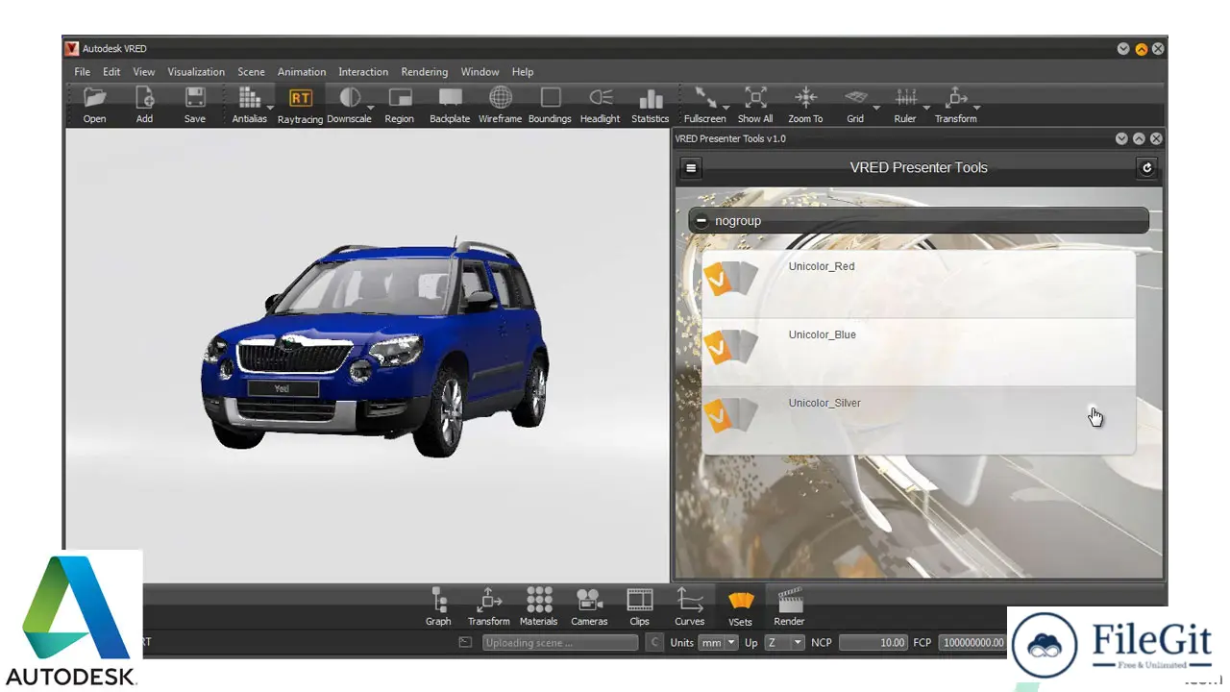Open top toolbar Transform dropdown arrow

point(976,107)
